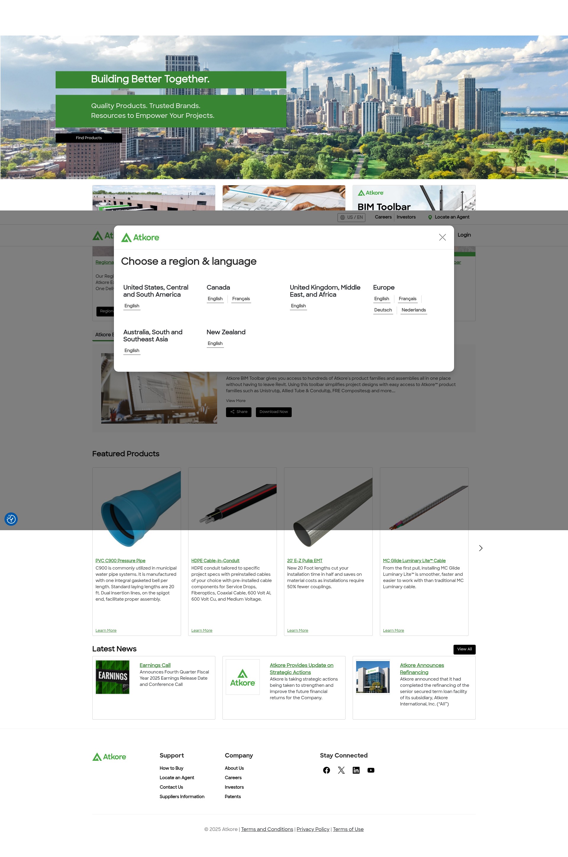The width and height of the screenshot is (568, 857).
Task: Click View More under BIM Toolbar text
Action: click(236, 401)
